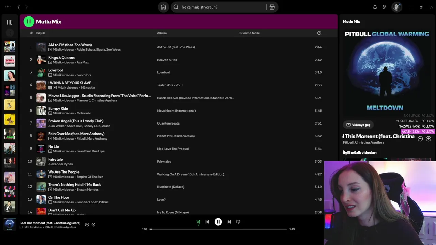Select track 'Lovefool'
This screenshot has height=245, width=436.
click(x=56, y=70)
